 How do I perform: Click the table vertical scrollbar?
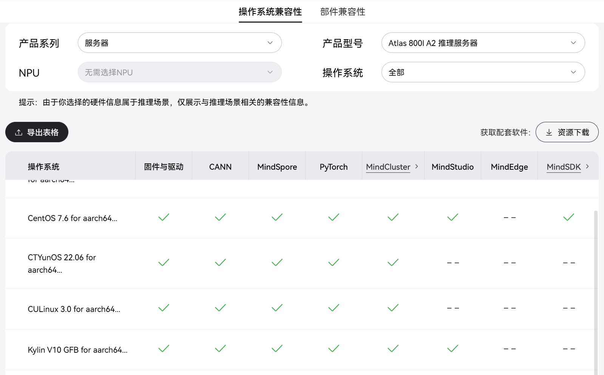point(596,293)
